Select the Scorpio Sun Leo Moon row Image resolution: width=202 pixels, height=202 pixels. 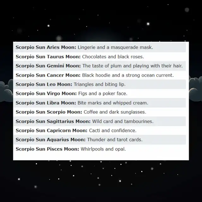point(99,84)
